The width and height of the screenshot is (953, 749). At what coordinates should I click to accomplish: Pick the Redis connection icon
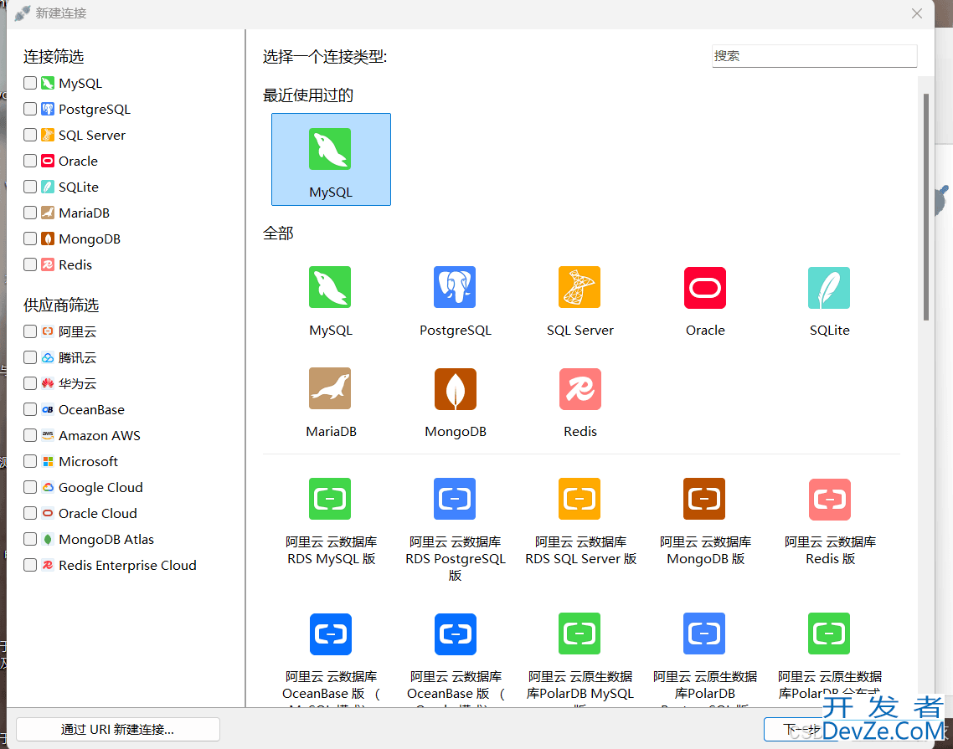pyautogui.click(x=580, y=389)
